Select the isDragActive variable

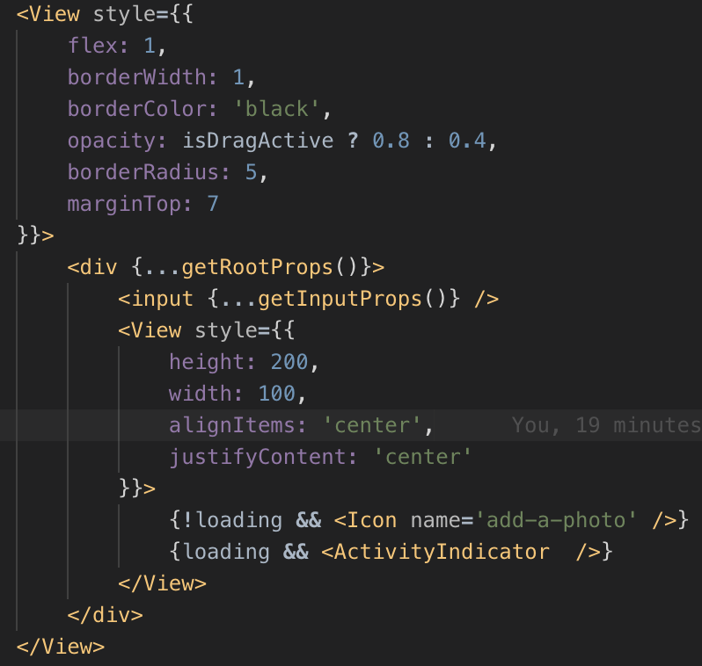(258, 141)
